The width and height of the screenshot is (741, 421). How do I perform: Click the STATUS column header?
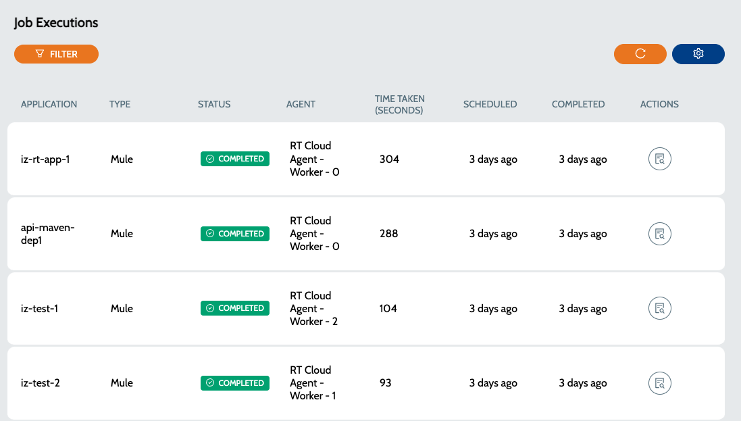coord(214,104)
